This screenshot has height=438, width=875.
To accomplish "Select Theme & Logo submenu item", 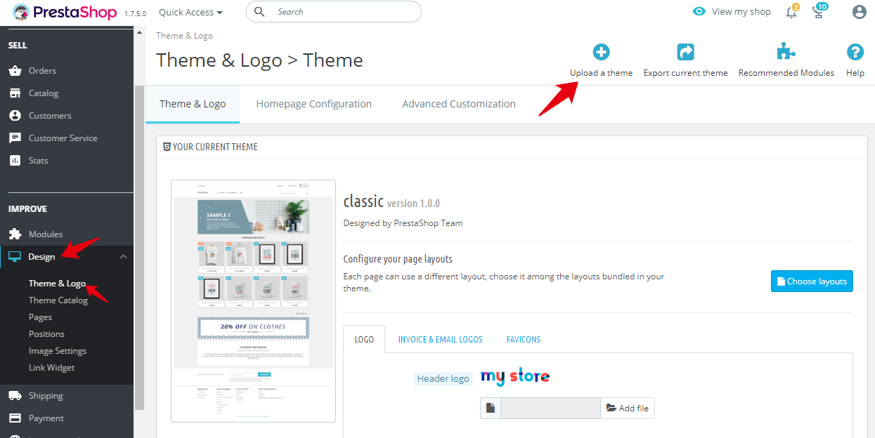I will [x=57, y=284].
